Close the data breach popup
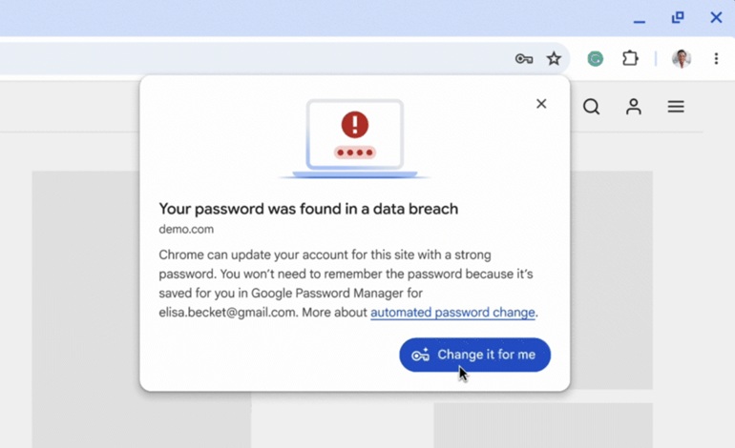 (x=541, y=104)
